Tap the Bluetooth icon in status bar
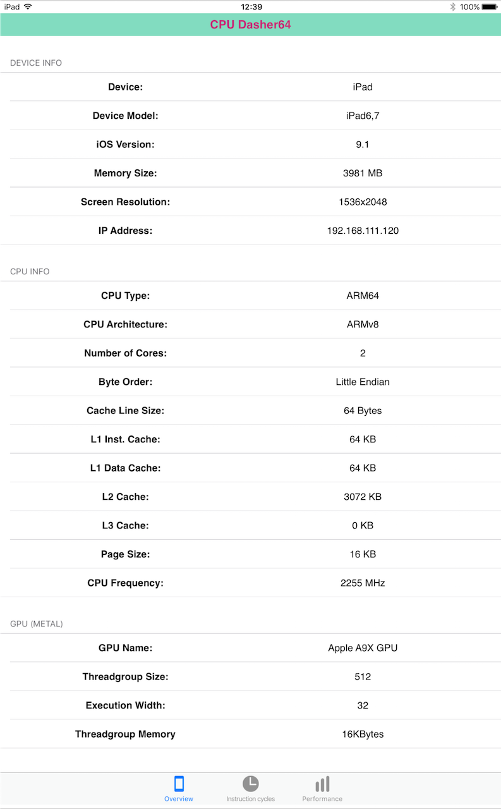This screenshot has width=501, height=809. [x=452, y=7]
